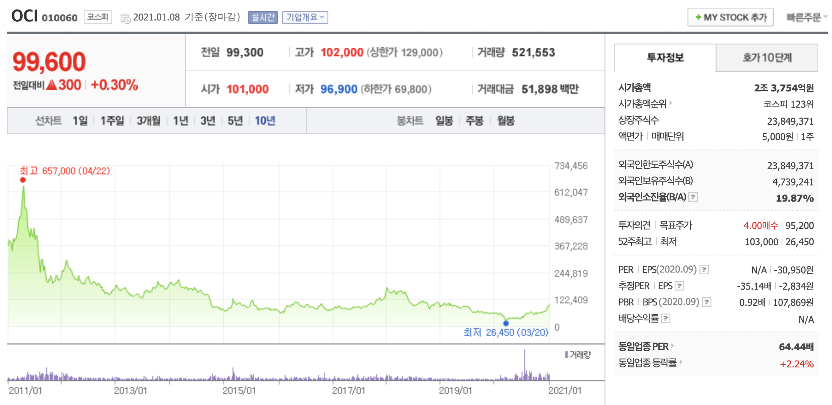Add OCI with MY STOCK 추가 button
This screenshot has width=832, height=405.
tap(731, 18)
